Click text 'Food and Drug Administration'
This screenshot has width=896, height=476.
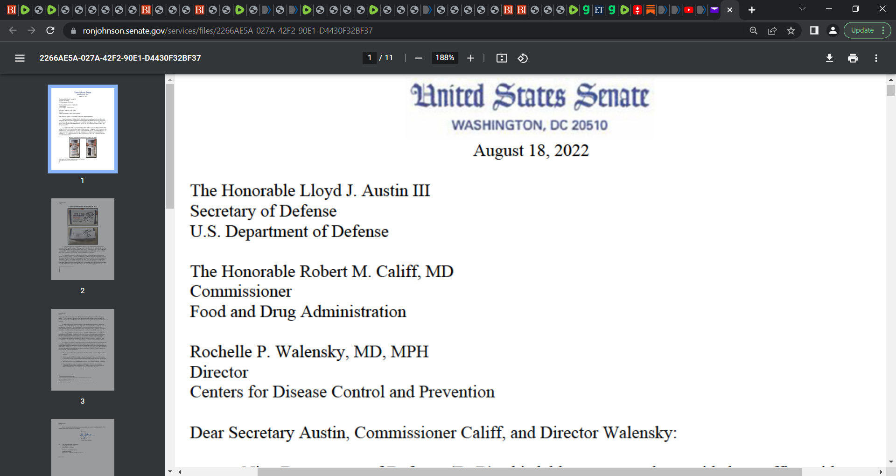[x=298, y=312]
